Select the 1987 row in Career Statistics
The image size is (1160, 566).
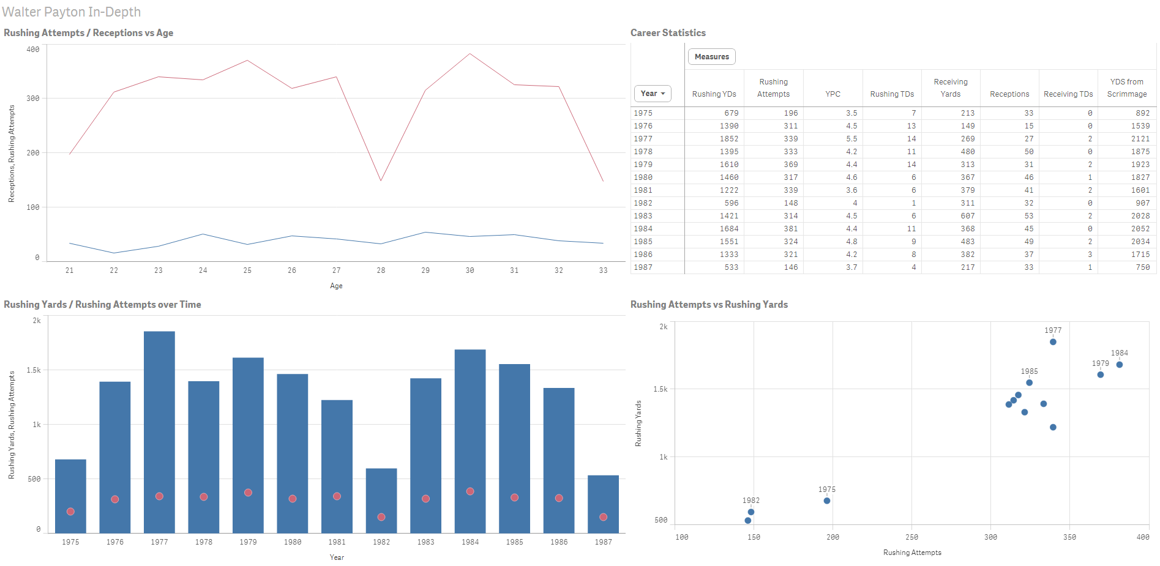click(893, 267)
